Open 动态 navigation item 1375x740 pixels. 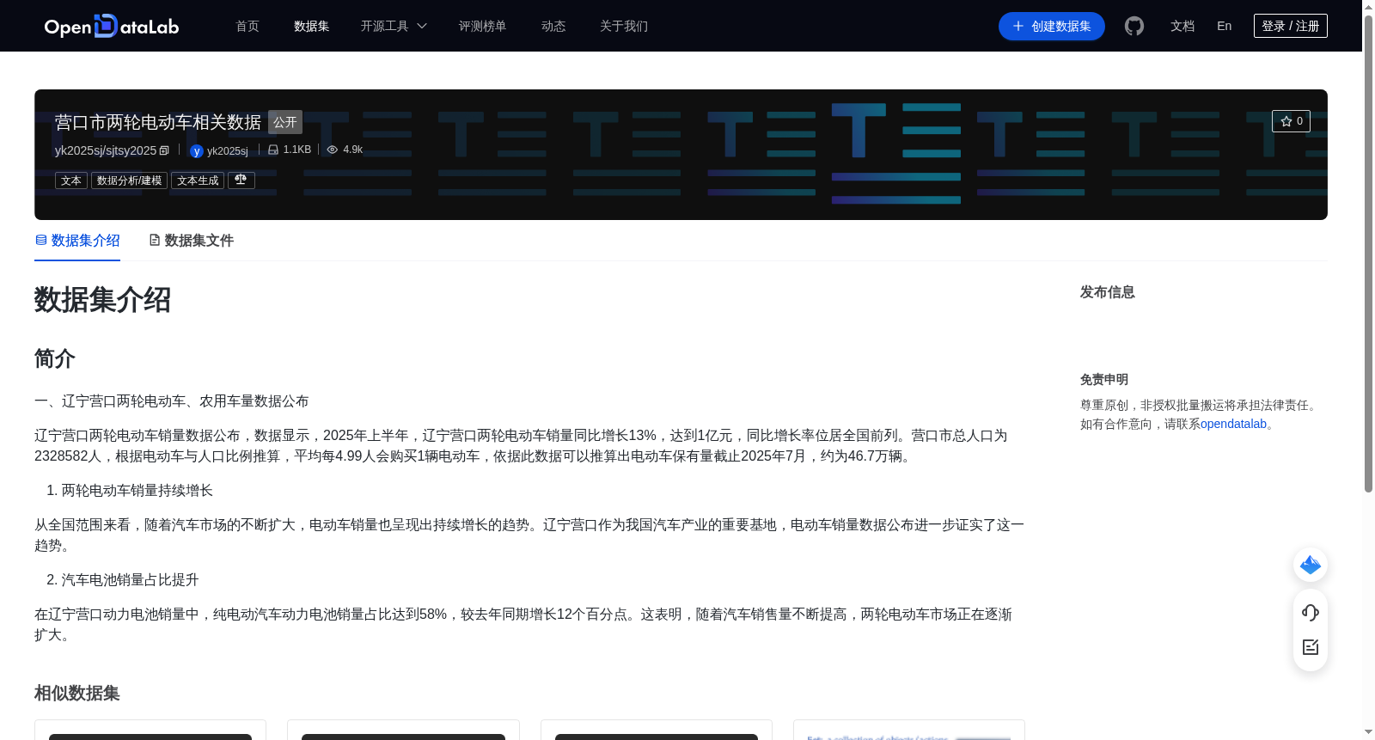(553, 26)
